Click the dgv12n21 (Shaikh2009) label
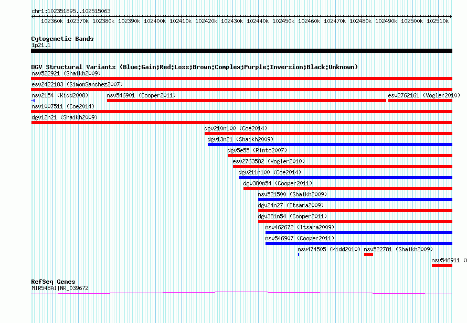This screenshot has height=323, width=467. pos(65,117)
